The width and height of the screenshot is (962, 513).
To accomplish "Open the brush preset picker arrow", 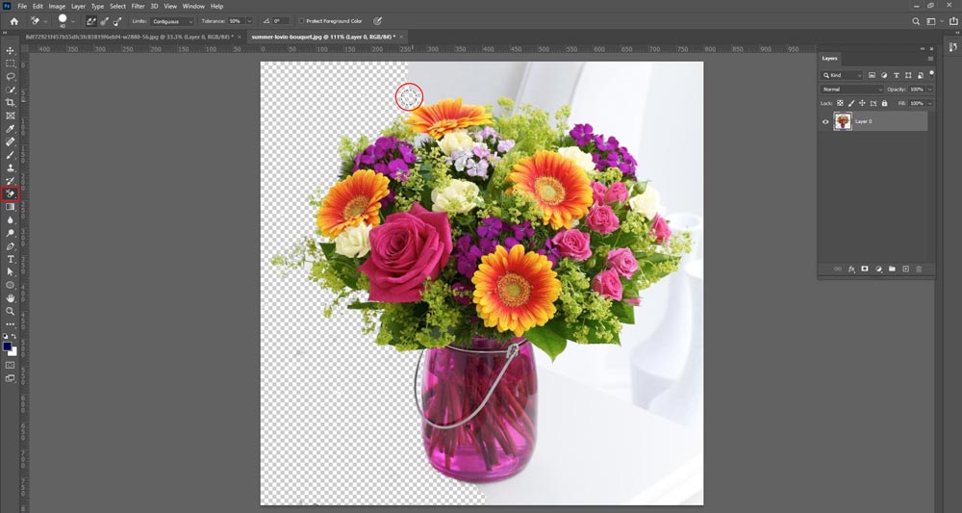I will tap(73, 21).
